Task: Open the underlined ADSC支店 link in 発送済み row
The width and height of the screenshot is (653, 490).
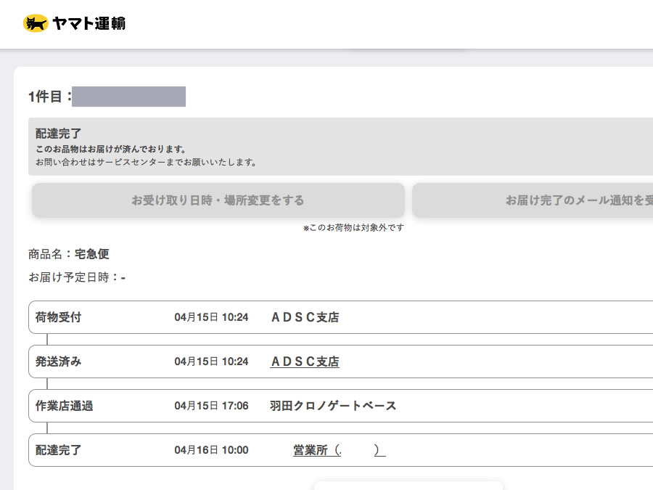Action: 305,362
